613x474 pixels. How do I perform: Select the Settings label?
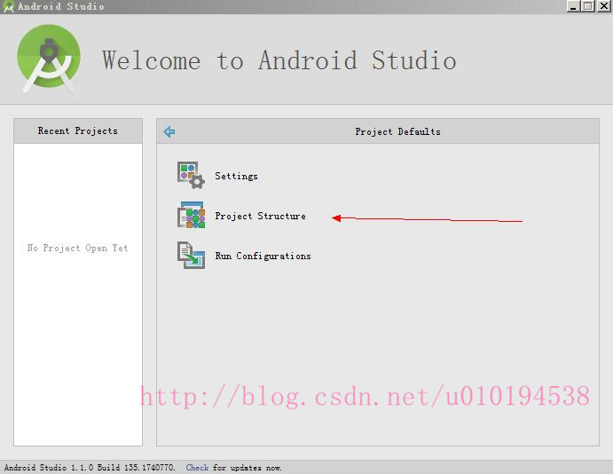tap(236, 176)
